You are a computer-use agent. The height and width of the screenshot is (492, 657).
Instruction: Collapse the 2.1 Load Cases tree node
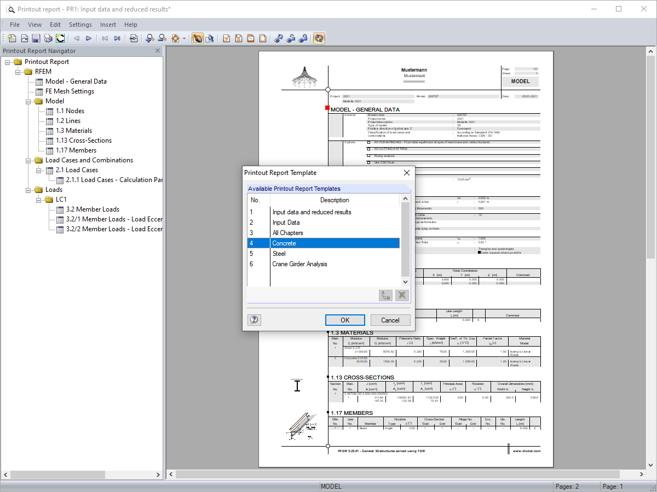(x=39, y=170)
